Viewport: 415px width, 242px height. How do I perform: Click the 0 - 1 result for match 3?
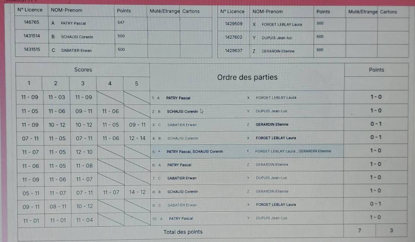376,124
